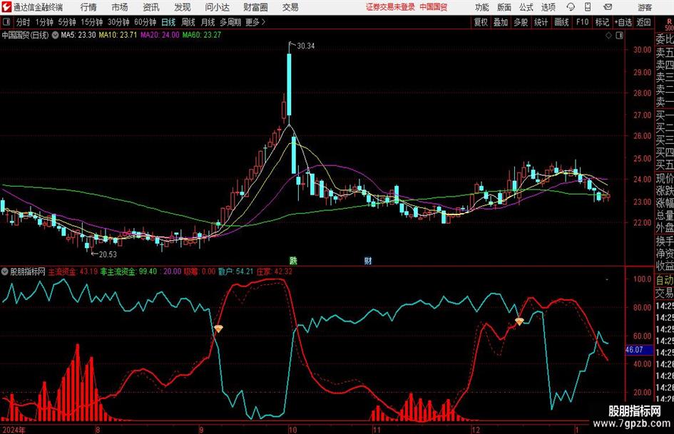Select the 5分钟 period
674x434 pixels.
click(67, 22)
